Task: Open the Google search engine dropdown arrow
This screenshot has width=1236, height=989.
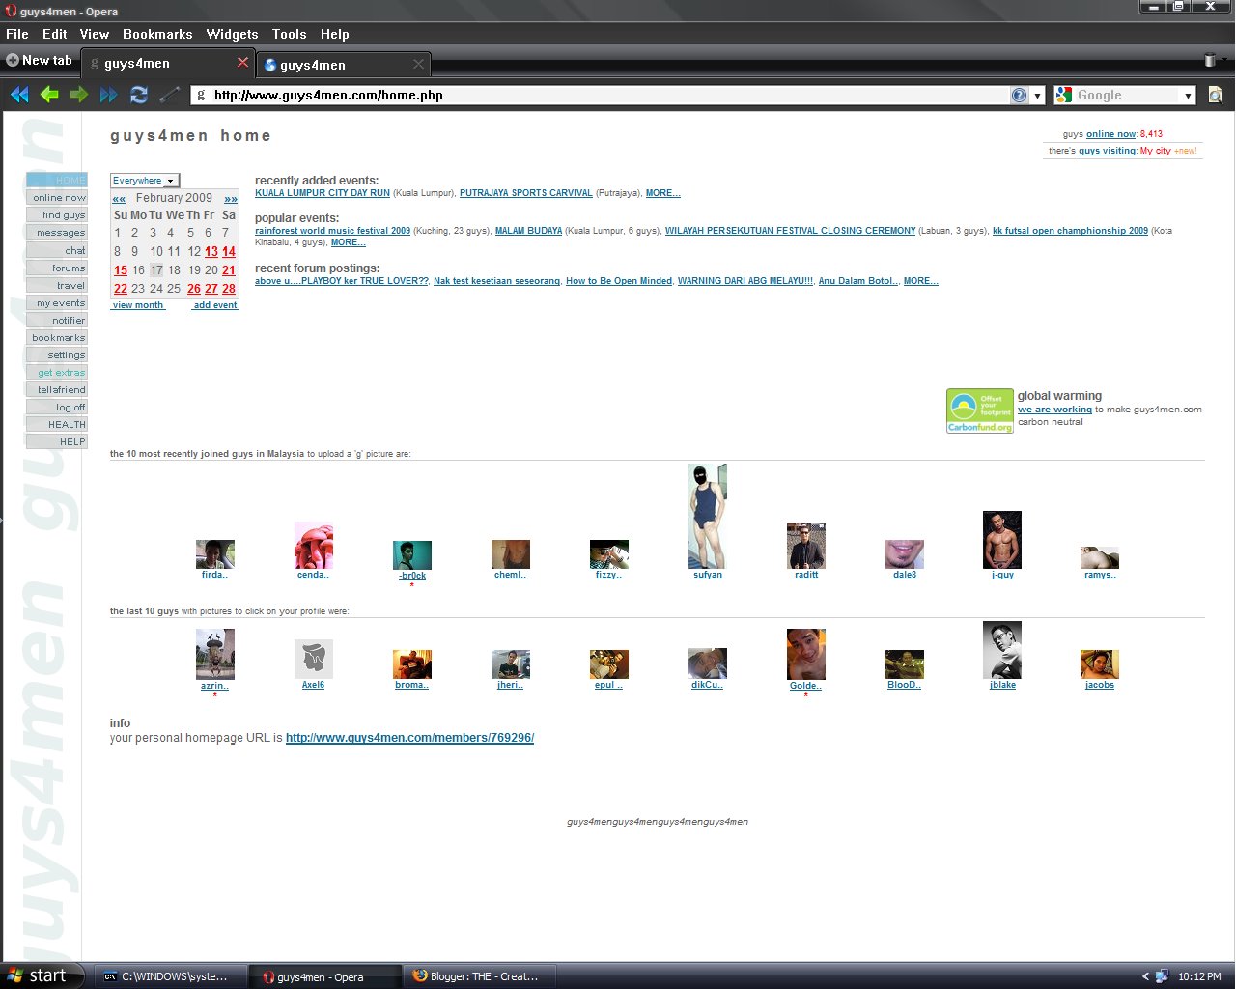Action: (1188, 96)
